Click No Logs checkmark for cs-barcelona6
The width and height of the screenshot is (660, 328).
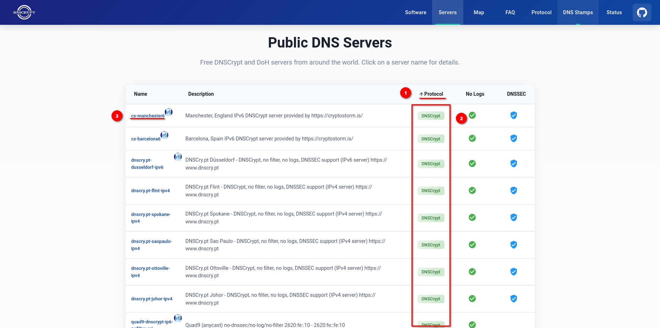pyautogui.click(x=472, y=138)
